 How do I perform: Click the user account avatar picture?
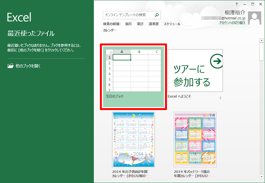click(254, 18)
